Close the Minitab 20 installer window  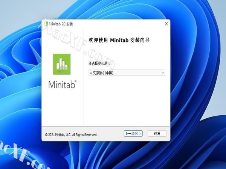point(166,24)
